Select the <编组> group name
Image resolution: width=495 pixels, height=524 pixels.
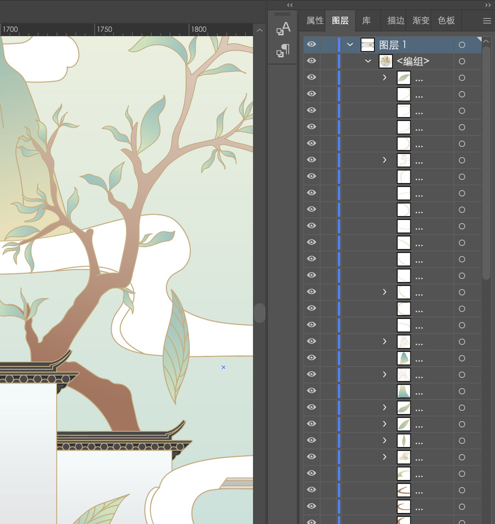tap(413, 61)
